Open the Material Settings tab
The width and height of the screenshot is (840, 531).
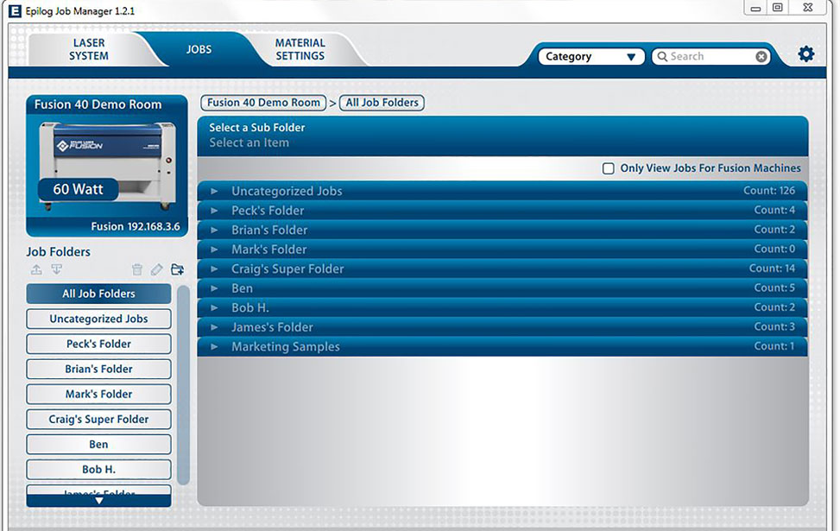click(300, 50)
